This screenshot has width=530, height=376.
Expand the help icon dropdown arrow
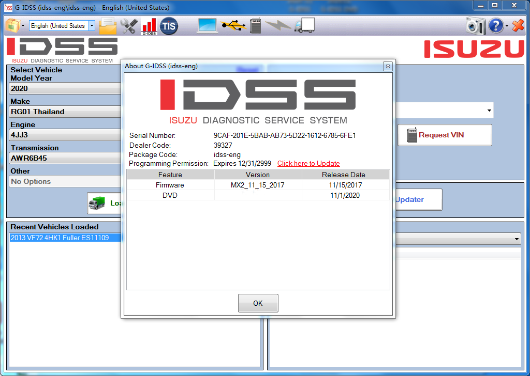507,26
